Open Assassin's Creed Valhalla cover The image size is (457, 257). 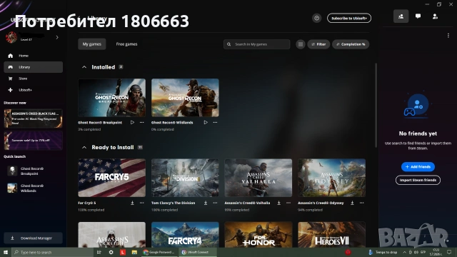tap(258, 178)
